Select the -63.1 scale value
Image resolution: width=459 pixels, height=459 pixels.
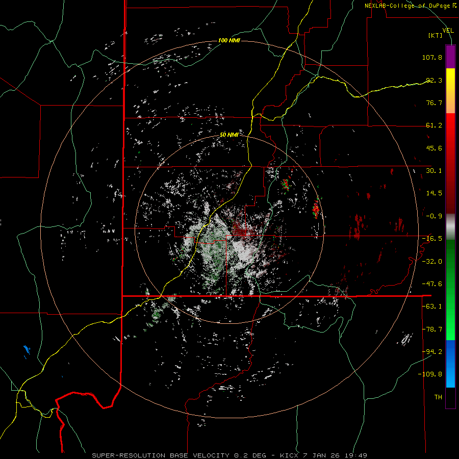click(x=432, y=307)
